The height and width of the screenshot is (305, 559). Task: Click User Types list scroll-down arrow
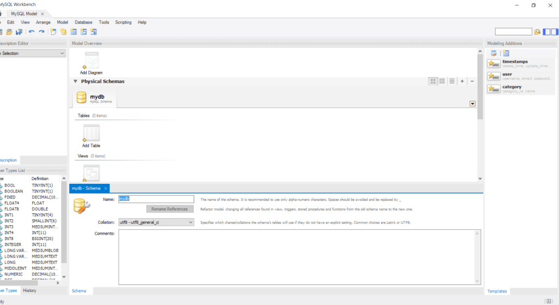[64, 277]
